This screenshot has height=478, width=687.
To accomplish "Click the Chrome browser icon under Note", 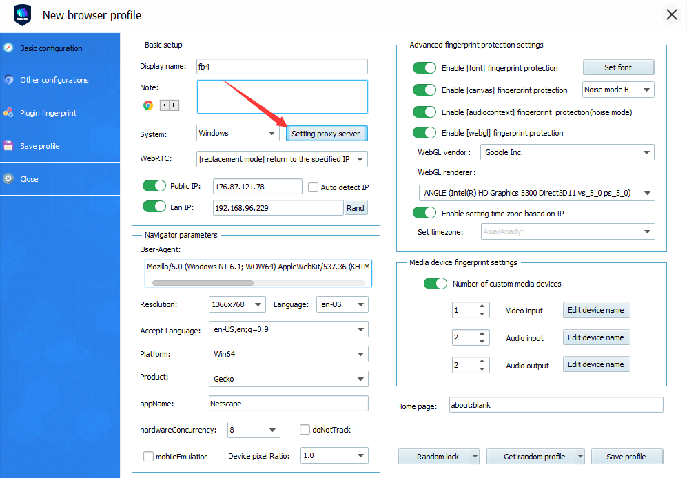I will pos(148,105).
